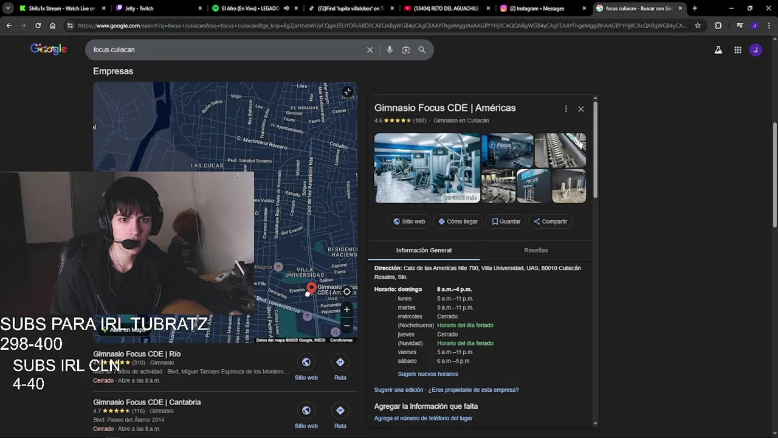Viewport: 778px width, 438px height.
Task: Zoom in on the map
Action: [347, 310]
